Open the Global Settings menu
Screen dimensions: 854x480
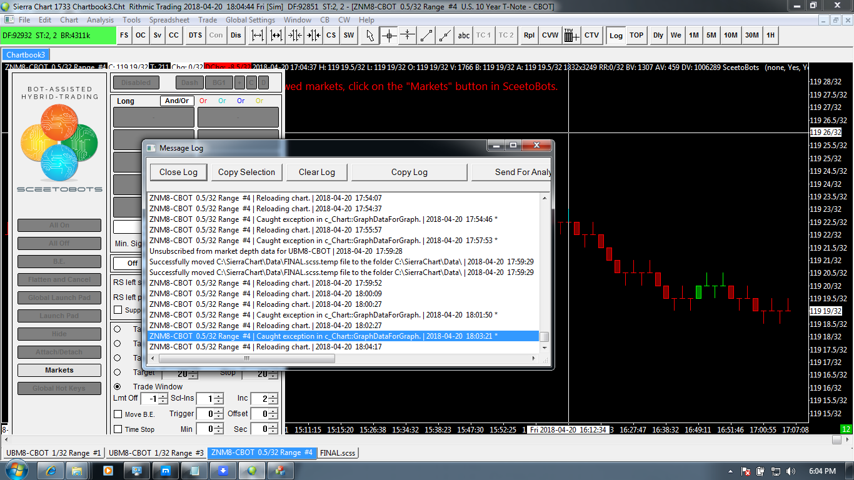[250, 20]
